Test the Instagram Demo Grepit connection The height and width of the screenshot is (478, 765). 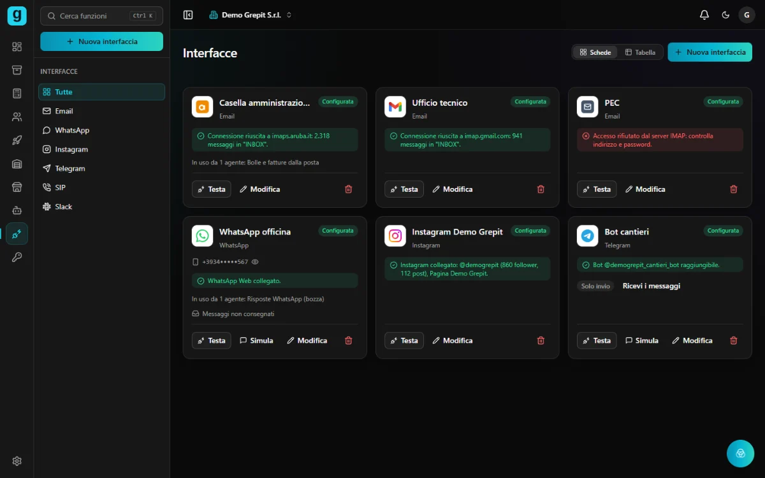[404, 340]
